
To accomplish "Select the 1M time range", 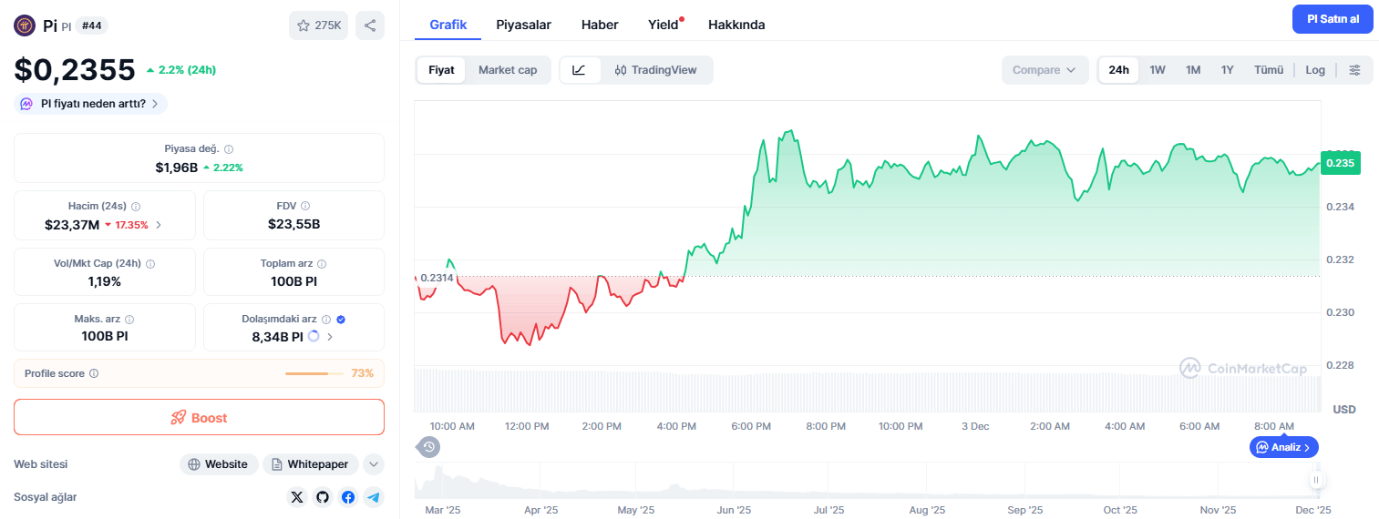I will (x=1193, y=70).
